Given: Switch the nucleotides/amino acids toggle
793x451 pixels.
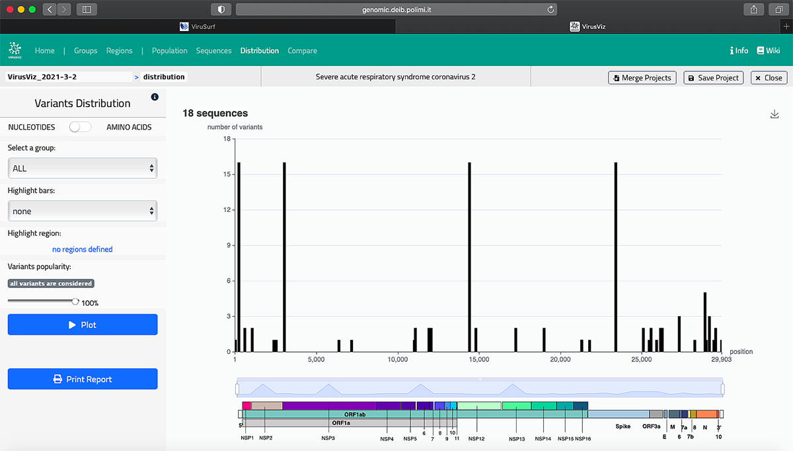Looking at the screenshot, I should click(80, 127).
